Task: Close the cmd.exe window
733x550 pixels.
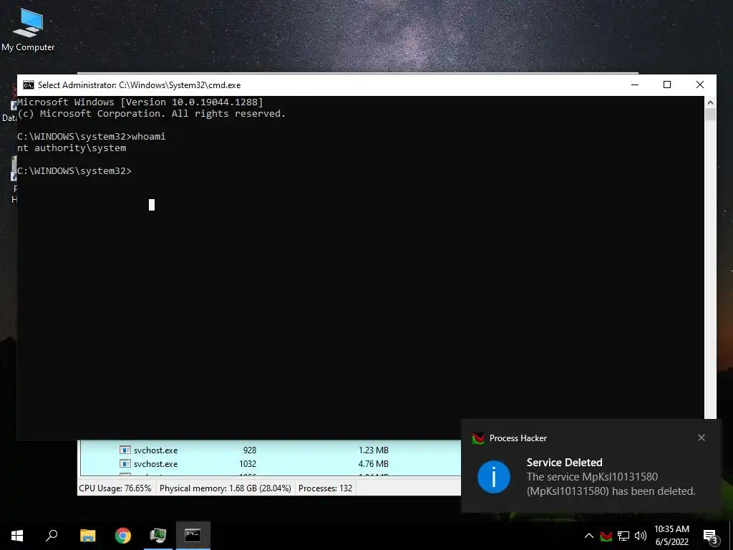Action: [x=700, y=85]
